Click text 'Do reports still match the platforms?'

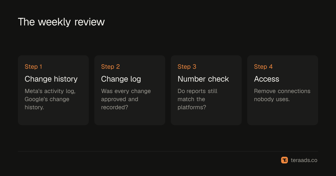(197, 99)
